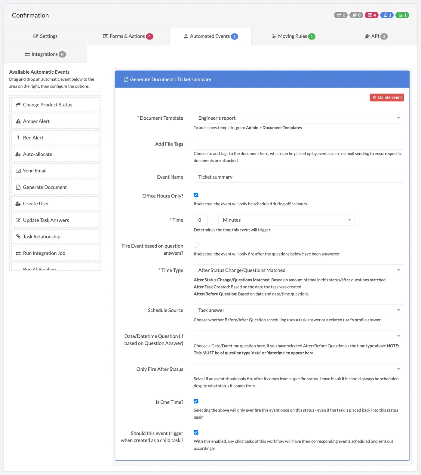This screenshot has width=421, height=475.
Task: Click the Update Task Answers edit icon
Action: coord(18,220)
